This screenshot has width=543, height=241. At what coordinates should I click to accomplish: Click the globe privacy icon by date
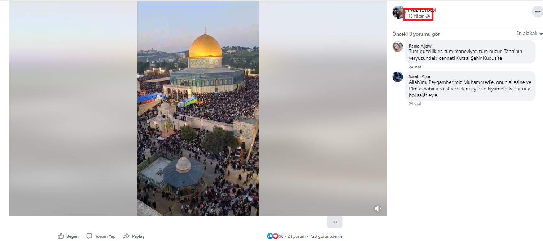[x=428, y=17]
